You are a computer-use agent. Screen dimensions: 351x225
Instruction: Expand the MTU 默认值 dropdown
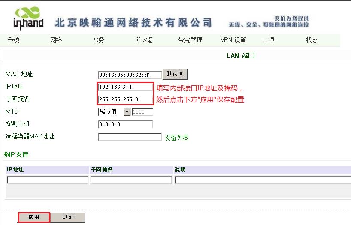click(x=127, y=112)
